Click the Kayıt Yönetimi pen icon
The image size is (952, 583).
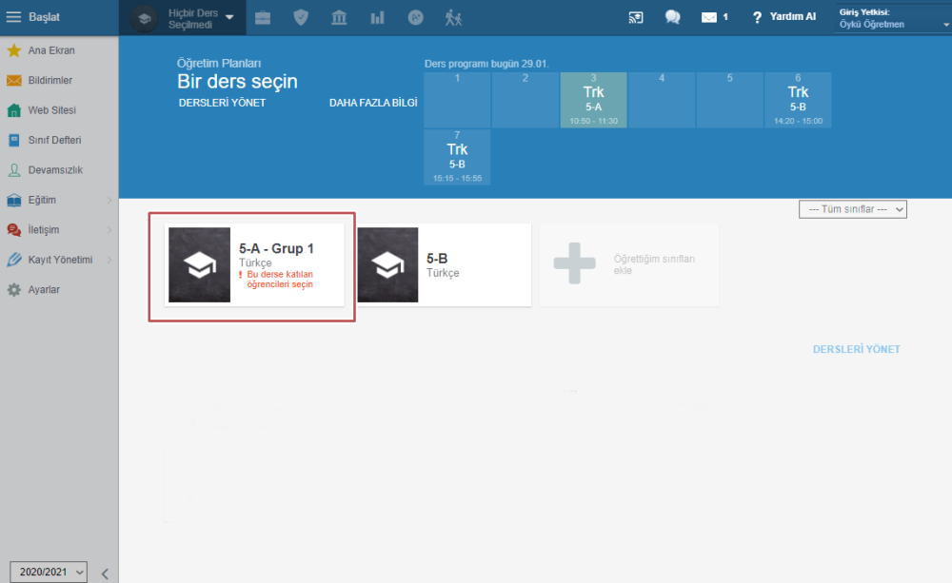point(14,260)
